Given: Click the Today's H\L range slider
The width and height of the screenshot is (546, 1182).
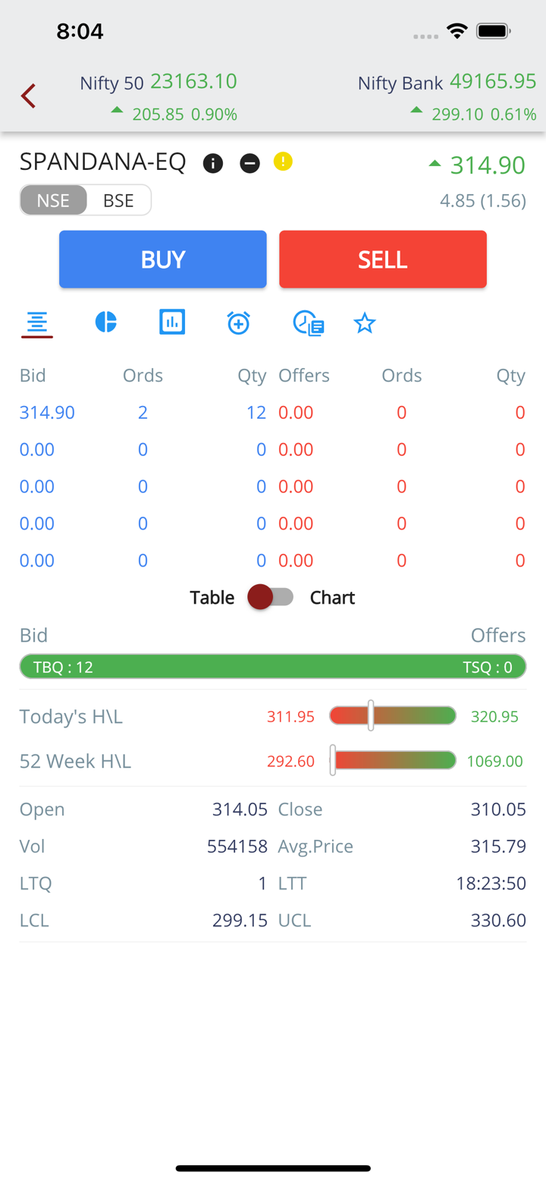Looking at the screenshot, I should pyautogui.click(x=393, y=716).
